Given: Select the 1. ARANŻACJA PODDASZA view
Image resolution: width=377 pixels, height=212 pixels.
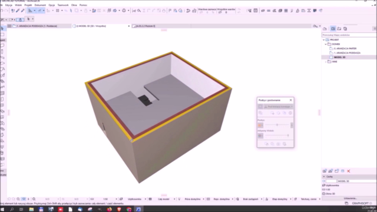Looking at the screenshot, I should click(x=347, y=53).
